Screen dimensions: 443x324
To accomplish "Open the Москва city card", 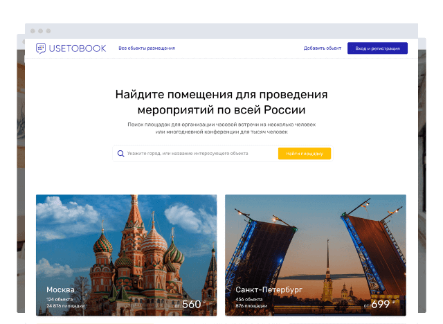I will 126,255.
